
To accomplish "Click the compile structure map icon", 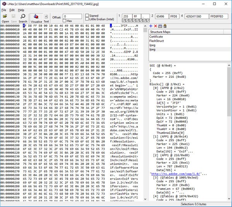I will [160, 26].
